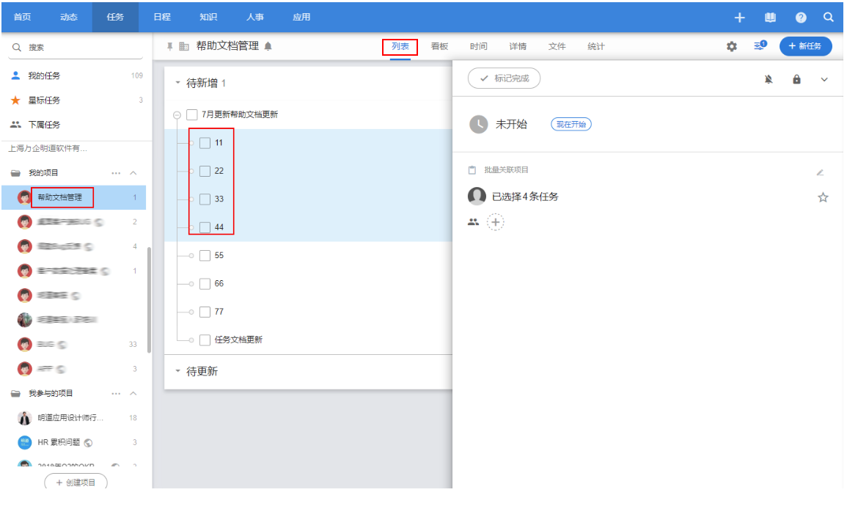Viewport: 847px width, 506px height.
Task: Click the 标记完成 button
Action: click(504, 78)
